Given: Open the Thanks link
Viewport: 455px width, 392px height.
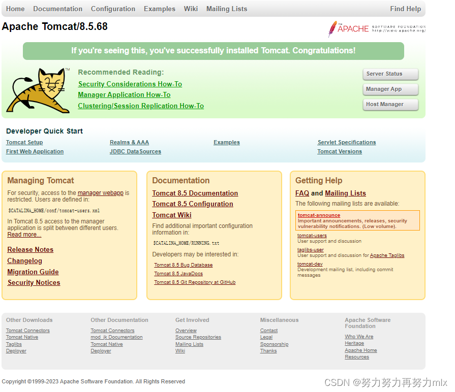Looking at the screenshot, I should (x=268, y=351).
